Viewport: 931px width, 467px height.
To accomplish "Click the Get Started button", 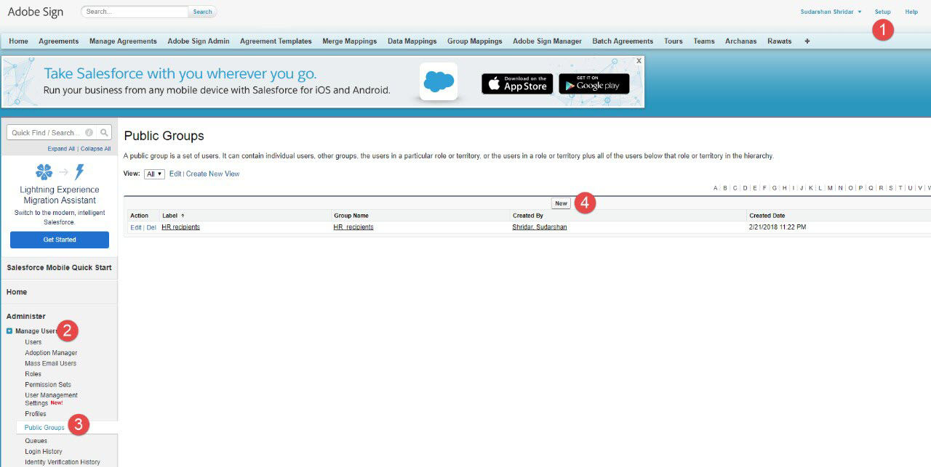I will (60, 240).
